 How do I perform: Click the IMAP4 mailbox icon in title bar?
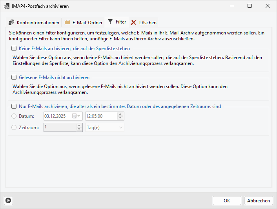point(7,6)
